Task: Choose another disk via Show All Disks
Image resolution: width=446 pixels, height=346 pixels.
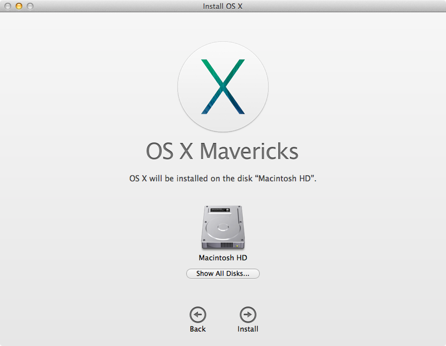Action: (222, 274)
